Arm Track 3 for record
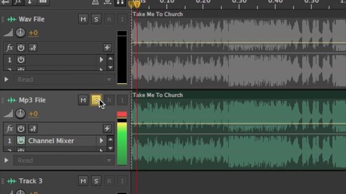 click(x=109, y=181)
